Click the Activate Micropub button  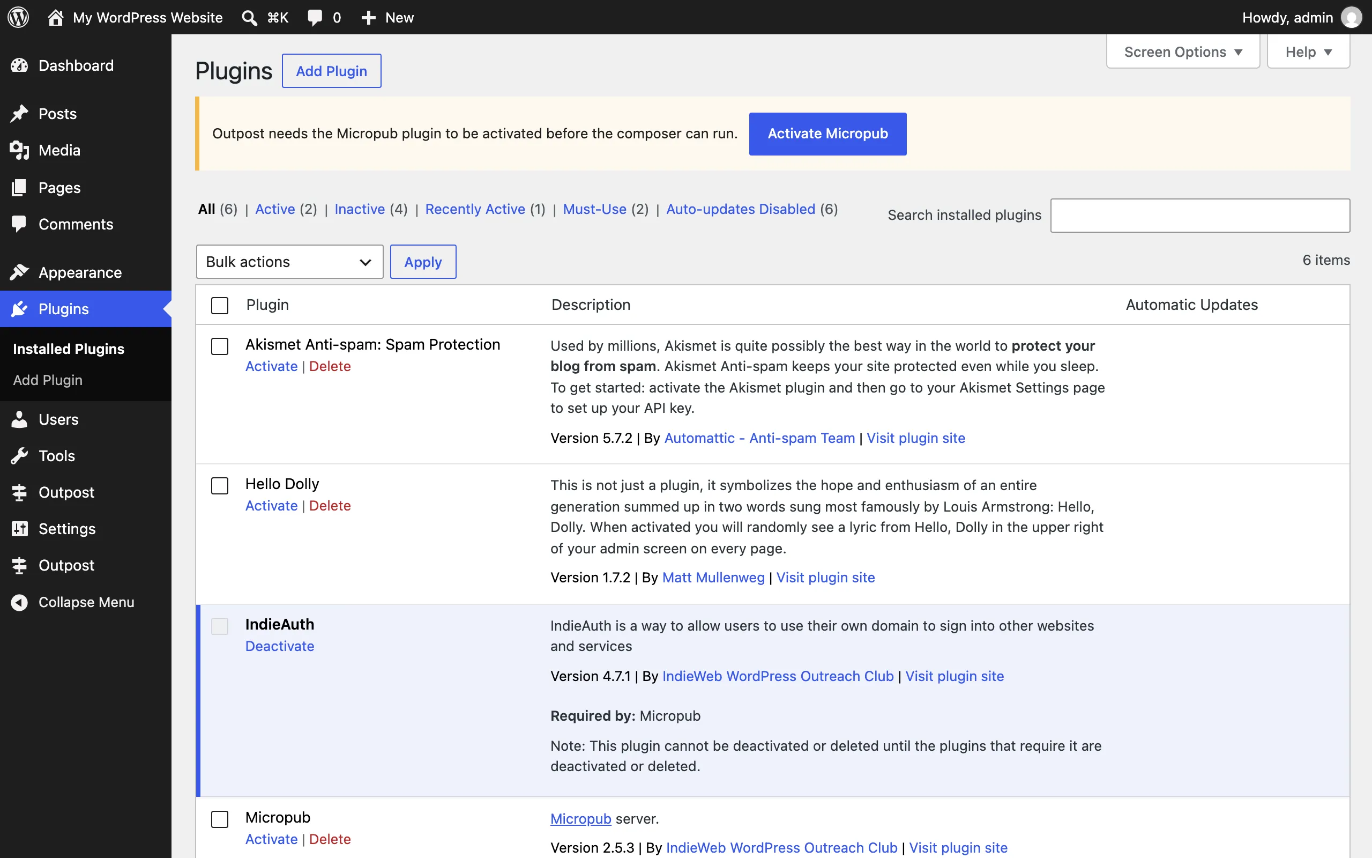tap(827, 134)
